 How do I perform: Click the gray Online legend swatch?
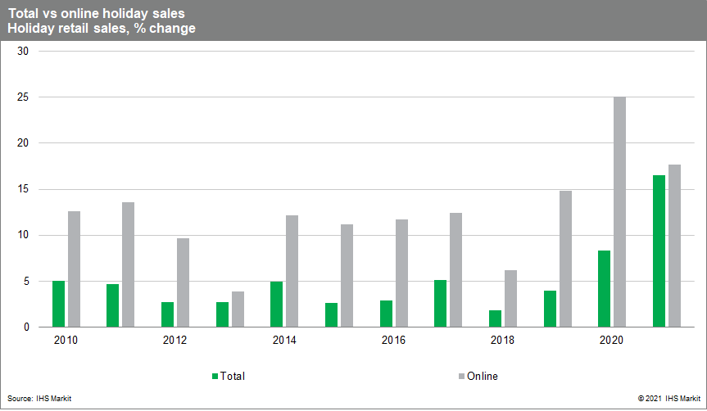(x=463, y=377)
